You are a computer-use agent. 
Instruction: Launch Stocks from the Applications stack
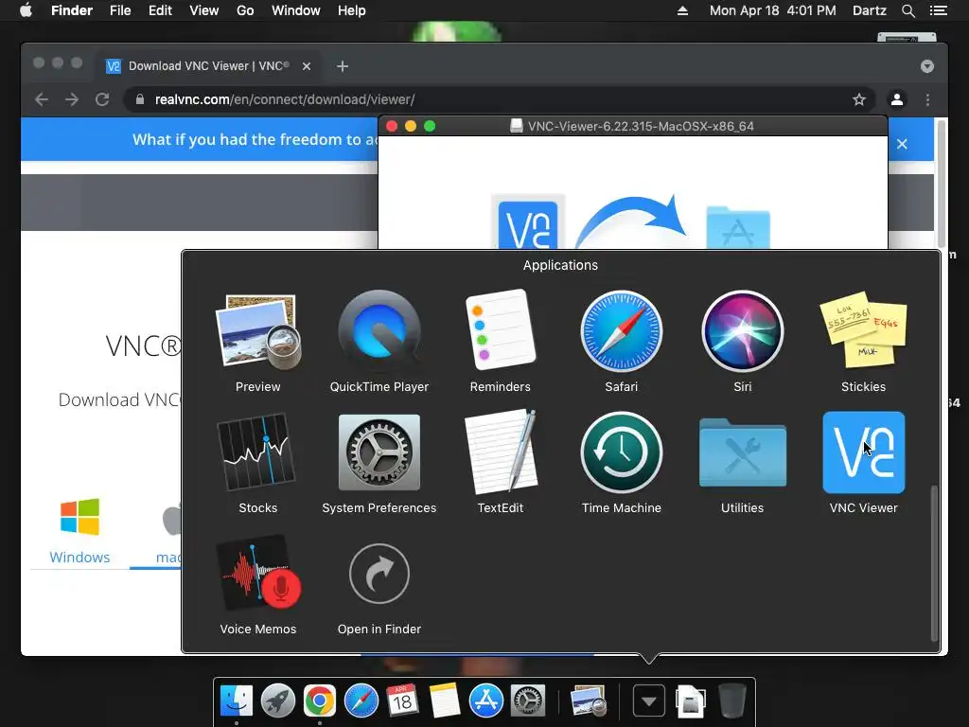tap(257, 453)
